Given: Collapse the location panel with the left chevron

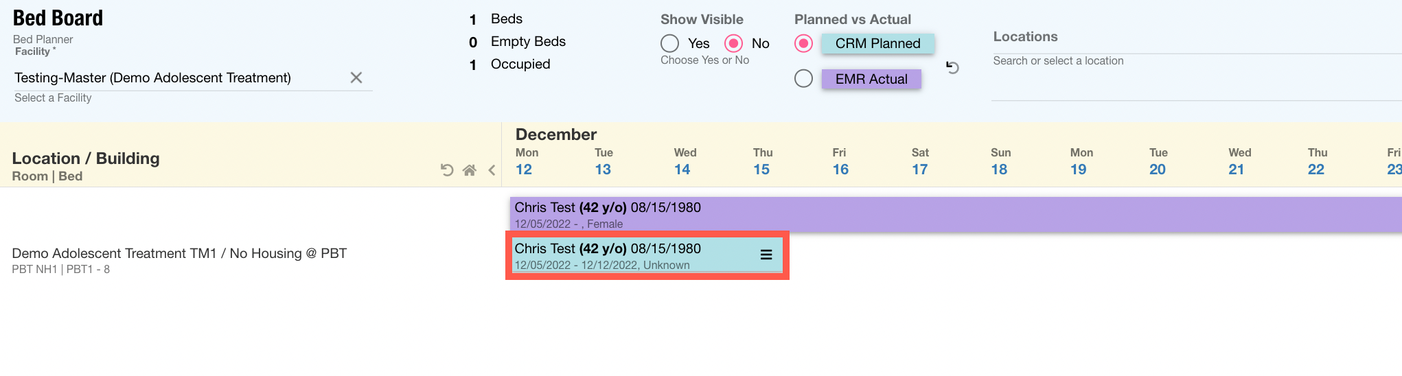Looking at the screenshot, I should pos(492,170).
